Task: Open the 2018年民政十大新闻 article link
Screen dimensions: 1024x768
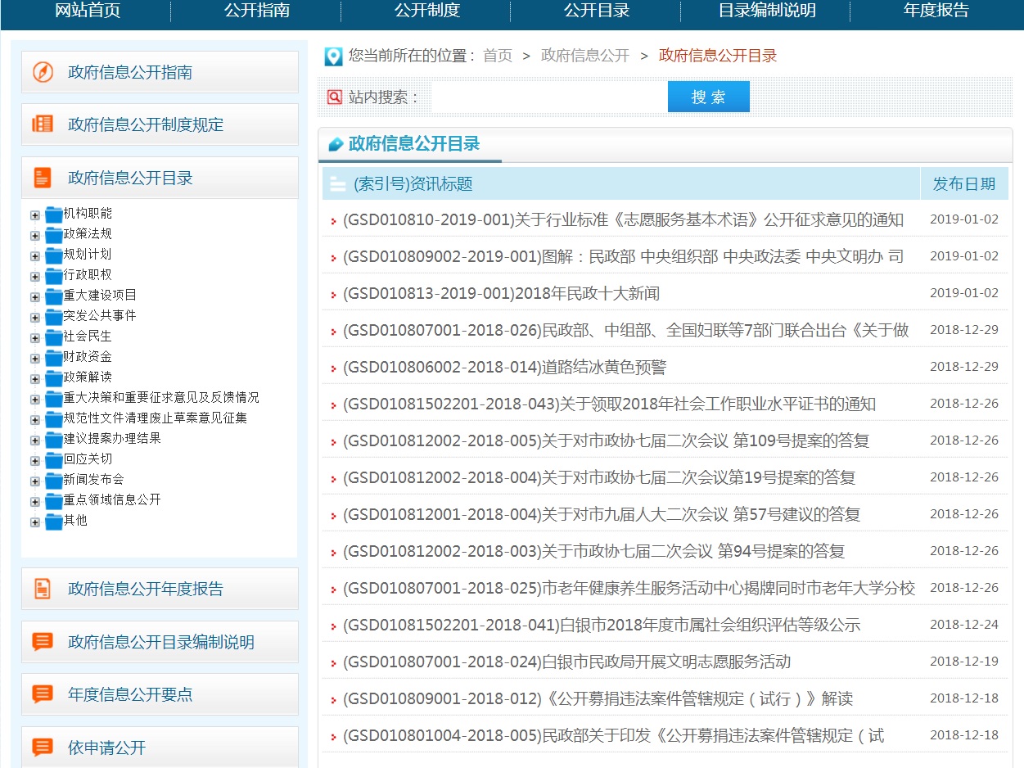Action: pyautogui.click(x=501, y=293)
